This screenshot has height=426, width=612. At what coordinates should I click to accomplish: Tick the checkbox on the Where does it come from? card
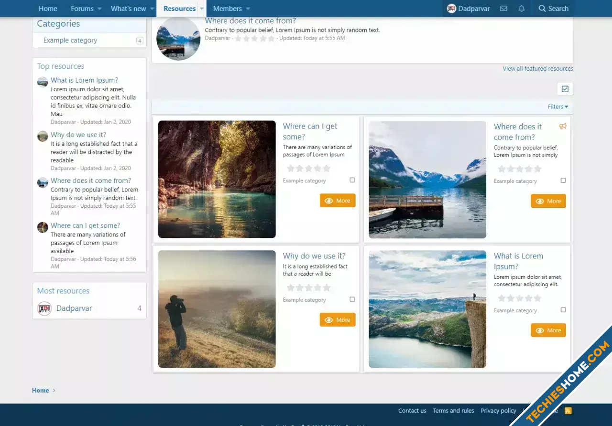click(563, 181)
